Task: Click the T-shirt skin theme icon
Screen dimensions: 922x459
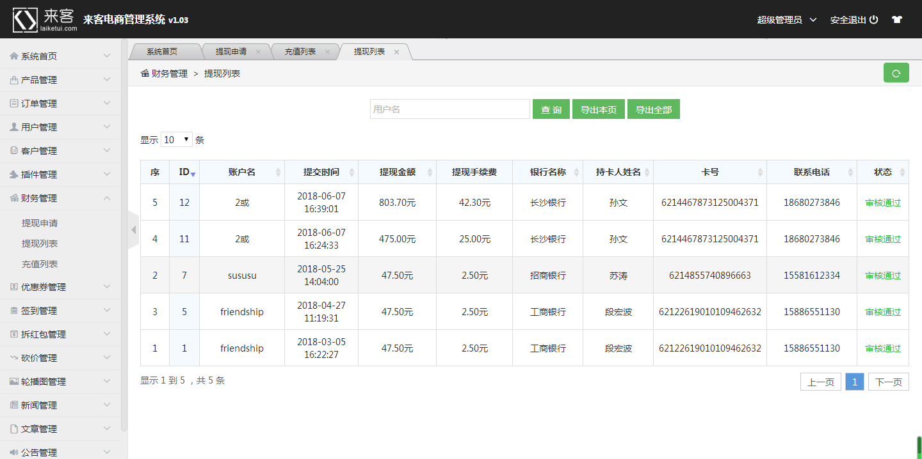Action: (896, 20)
